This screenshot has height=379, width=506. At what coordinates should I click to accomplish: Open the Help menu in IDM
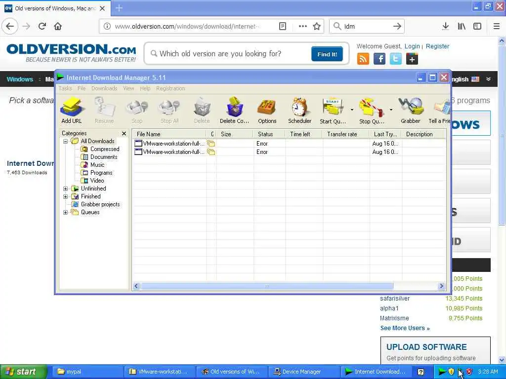(x=145, y=88)
